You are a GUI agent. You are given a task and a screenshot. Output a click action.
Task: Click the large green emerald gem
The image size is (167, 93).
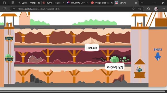pos(114,59)
